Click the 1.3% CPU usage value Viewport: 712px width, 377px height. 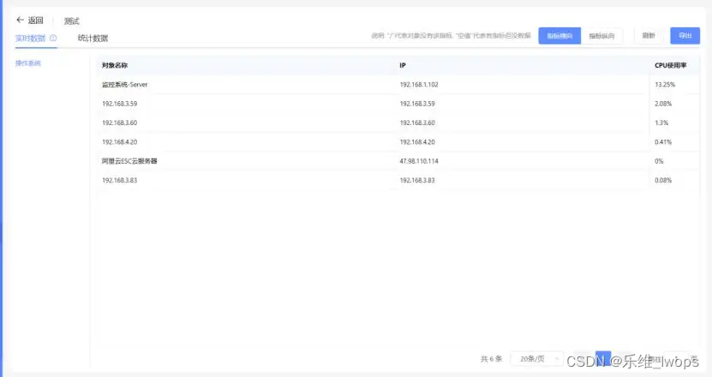pyautogui.click(x=661, y=123)
